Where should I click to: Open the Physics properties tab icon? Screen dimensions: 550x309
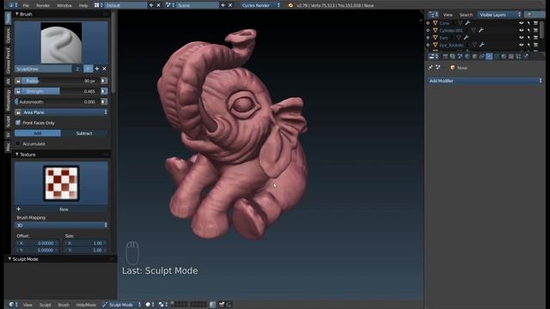[526, 57]
